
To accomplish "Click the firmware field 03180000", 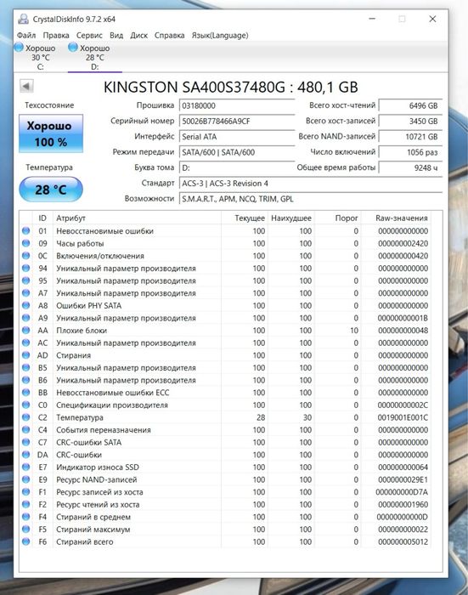I will tap(237, 105).
